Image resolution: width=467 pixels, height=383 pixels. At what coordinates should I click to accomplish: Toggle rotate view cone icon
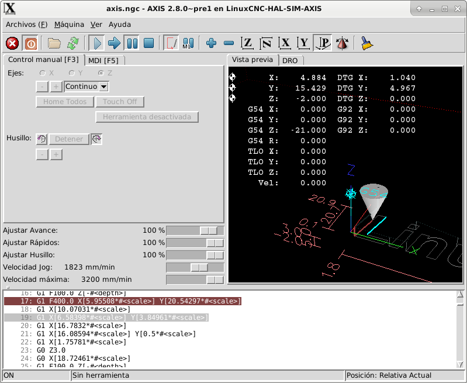tap(342, 43)
